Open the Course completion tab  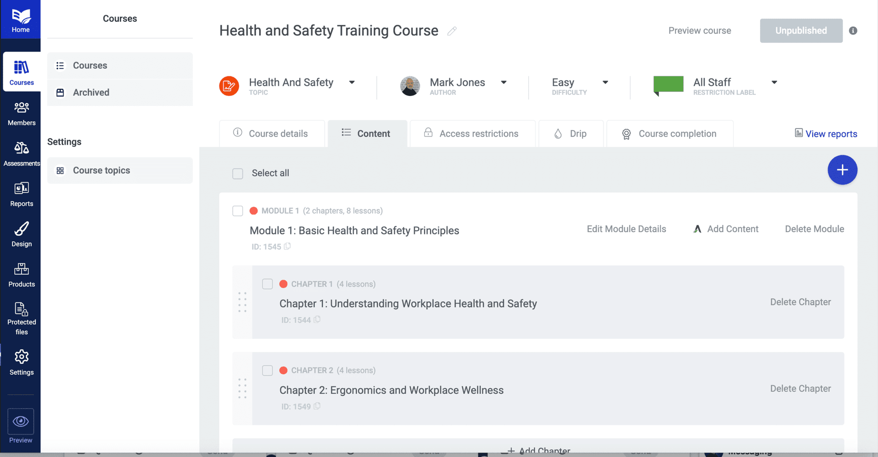click(677, 133)
